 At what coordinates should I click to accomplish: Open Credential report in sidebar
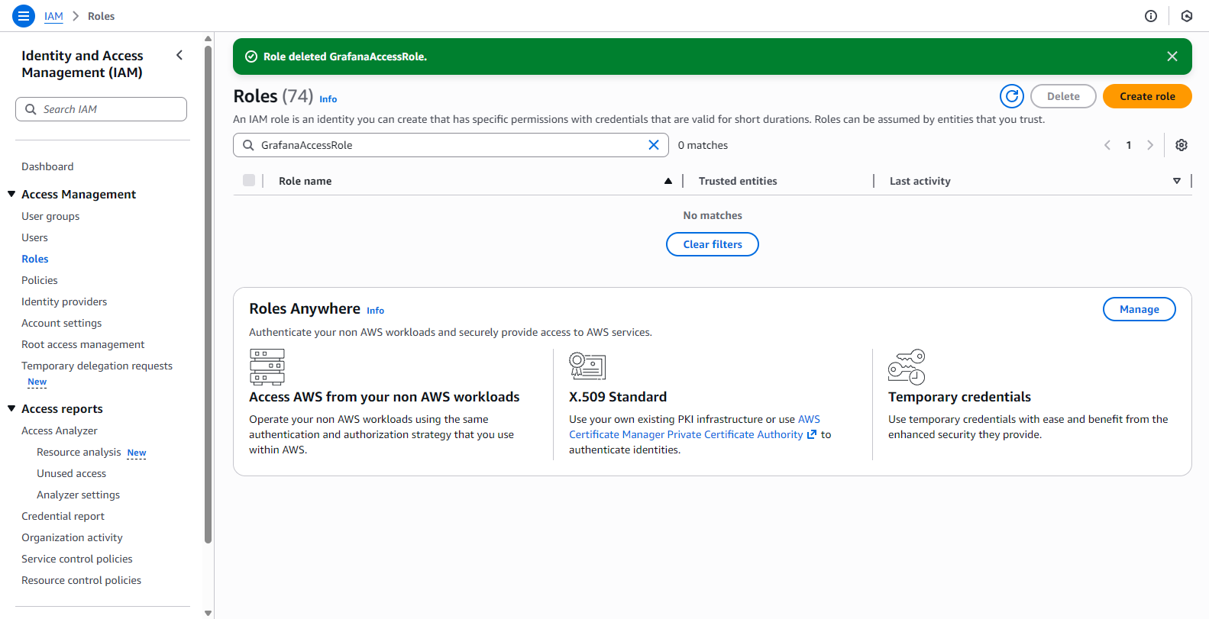click(x=63, y=516)
